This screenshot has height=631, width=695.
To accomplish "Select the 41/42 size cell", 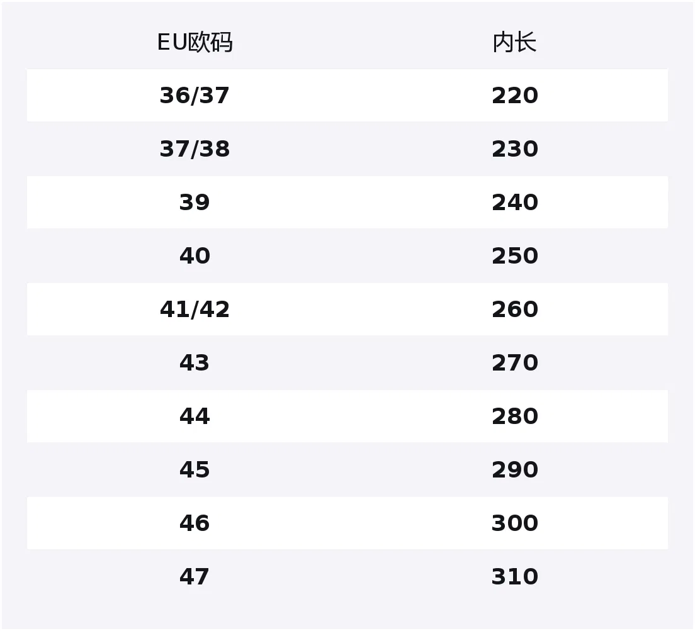I will coord(195,309).
